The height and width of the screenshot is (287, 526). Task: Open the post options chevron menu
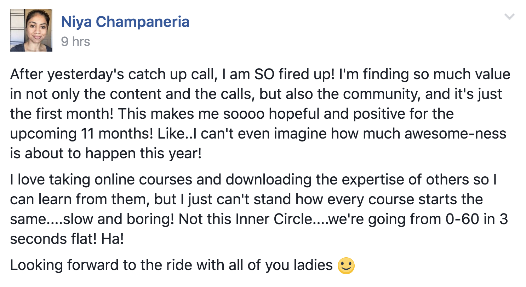click(x=509, y=17)
